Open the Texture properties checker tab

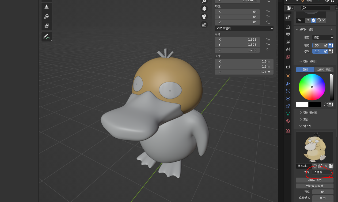click(x=288, y=131)
